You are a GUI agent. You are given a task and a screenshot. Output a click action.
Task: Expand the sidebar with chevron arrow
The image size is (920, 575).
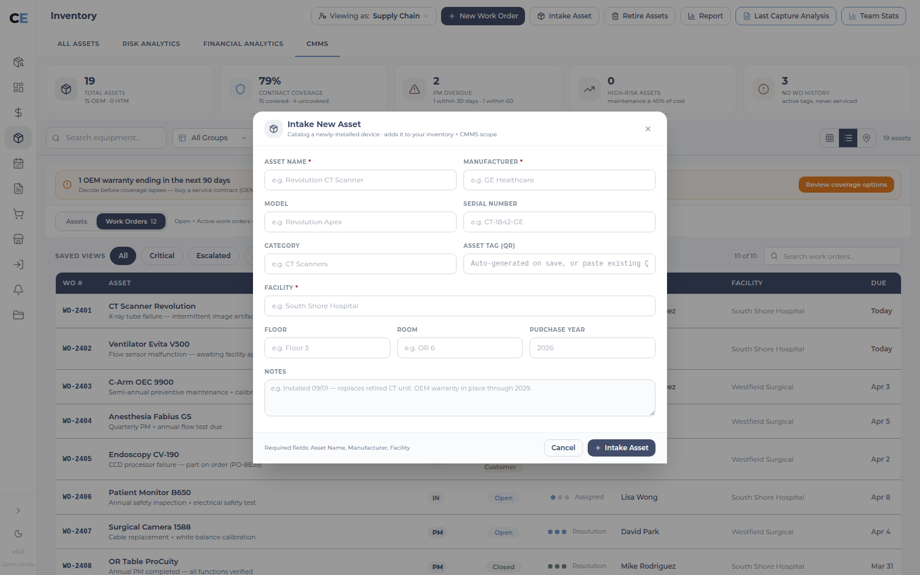18,511
